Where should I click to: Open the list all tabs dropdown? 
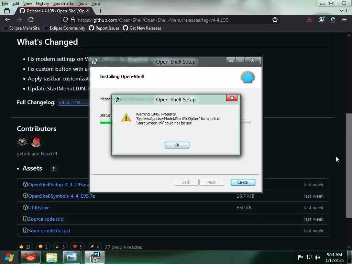click(343, 11)
